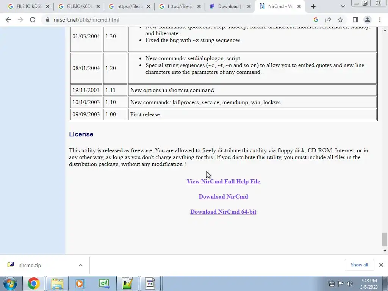This screenshot has height=291, width=388.
Task: Bookmark this page with the star
Action: tap(340, 20)
